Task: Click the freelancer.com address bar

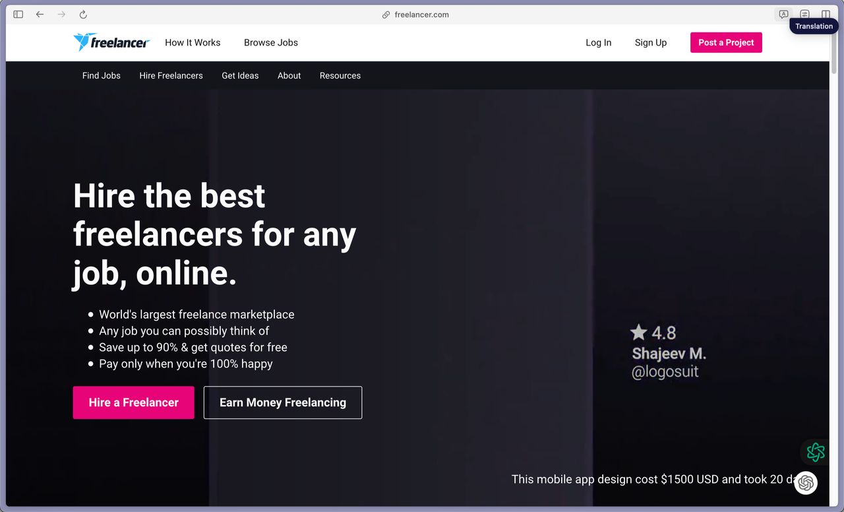Action: (x=421, y=15)
